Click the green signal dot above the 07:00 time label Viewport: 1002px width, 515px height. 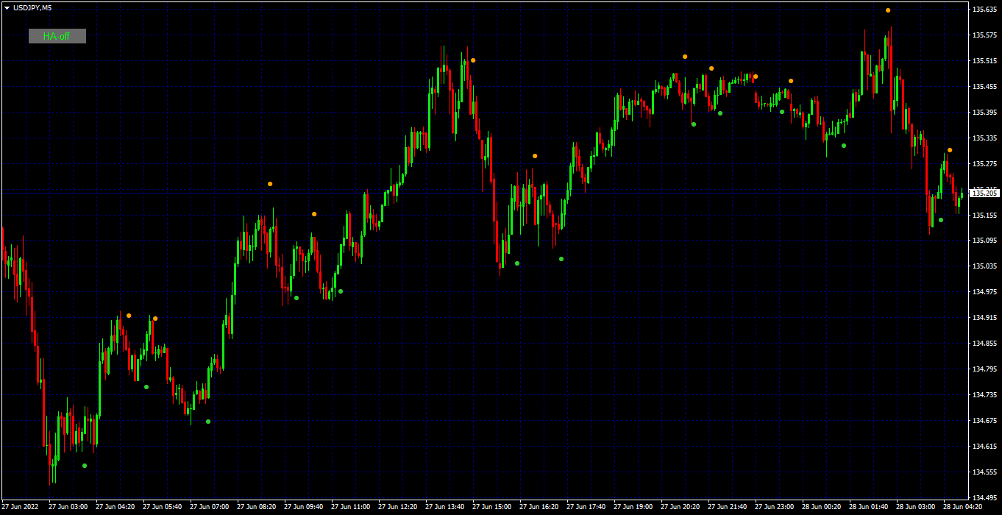click(208, 422)
